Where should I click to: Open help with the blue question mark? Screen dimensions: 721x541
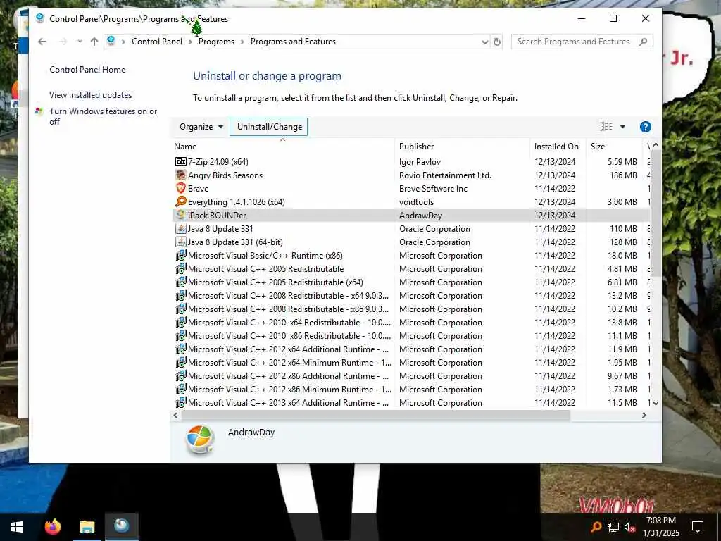645,127
